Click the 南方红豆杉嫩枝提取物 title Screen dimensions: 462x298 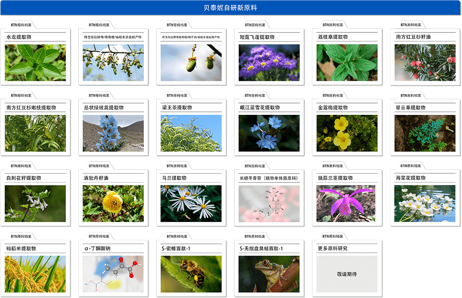(x=31, y=108)
